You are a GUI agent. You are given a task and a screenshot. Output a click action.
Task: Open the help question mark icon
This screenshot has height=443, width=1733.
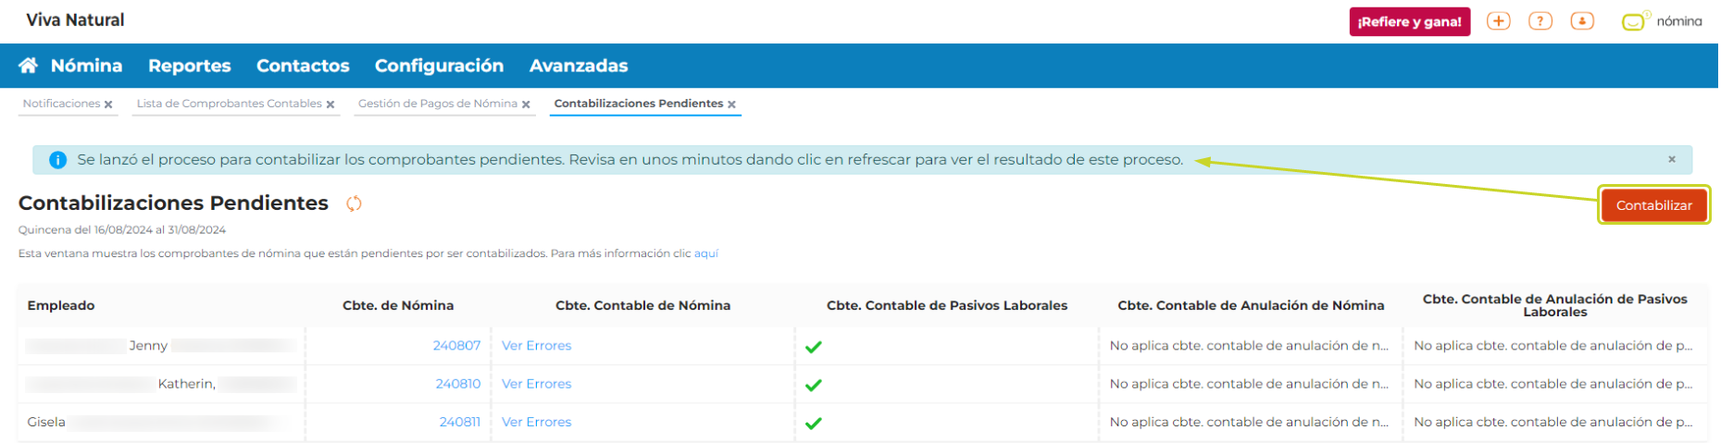point(1540,21)
